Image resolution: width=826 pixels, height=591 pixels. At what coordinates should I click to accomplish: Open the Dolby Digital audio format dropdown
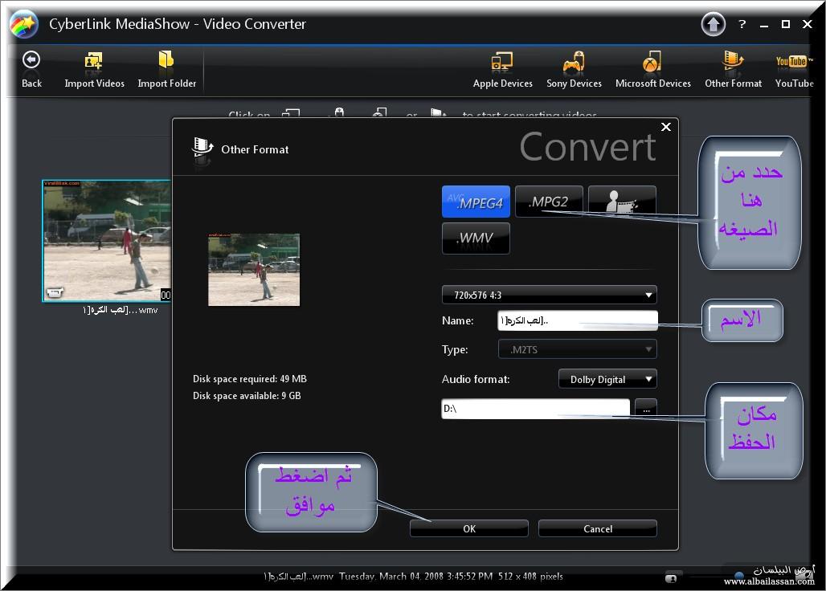coord(607,380)
